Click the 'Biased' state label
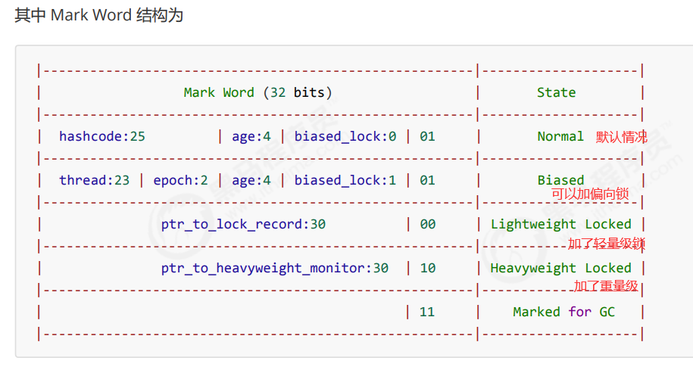This screenshot has width=693, height=370. 560,180
